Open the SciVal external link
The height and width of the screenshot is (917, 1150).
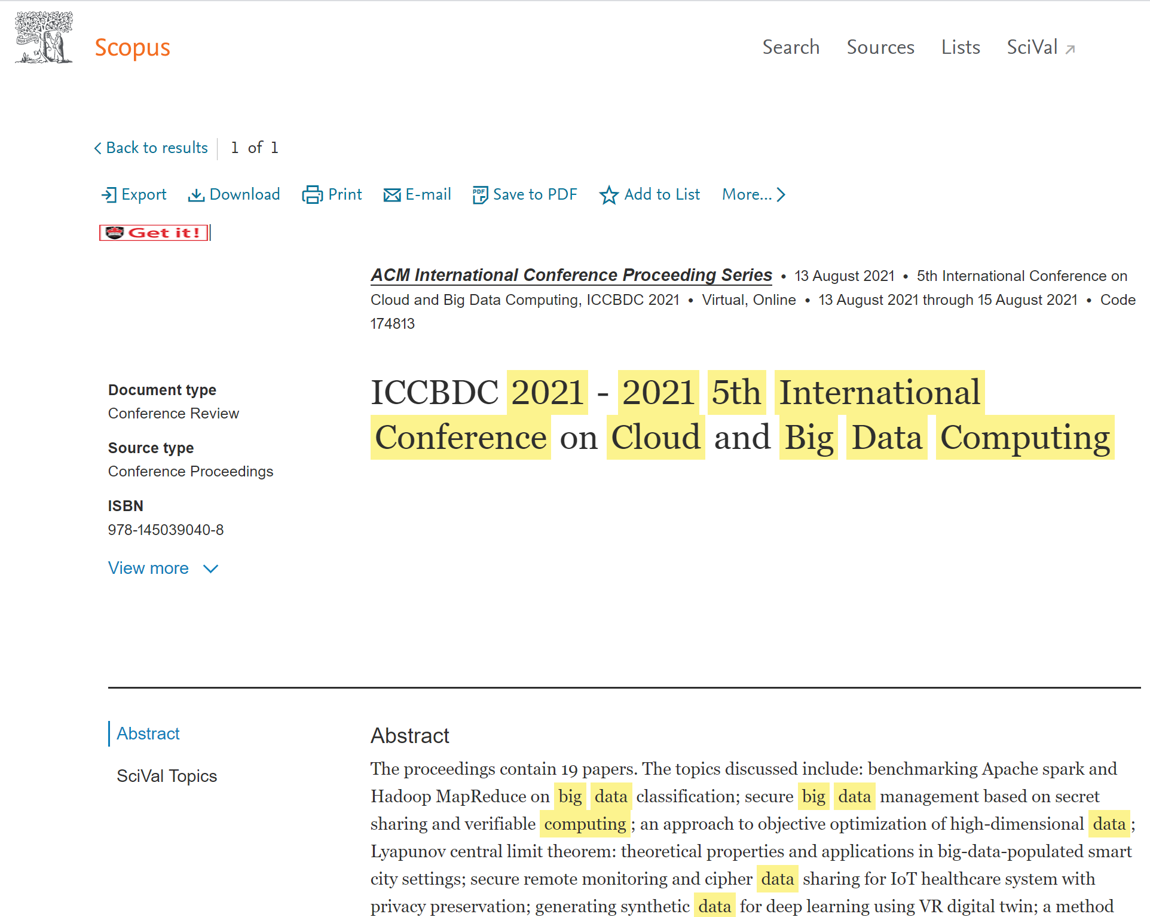[1041, 47]
